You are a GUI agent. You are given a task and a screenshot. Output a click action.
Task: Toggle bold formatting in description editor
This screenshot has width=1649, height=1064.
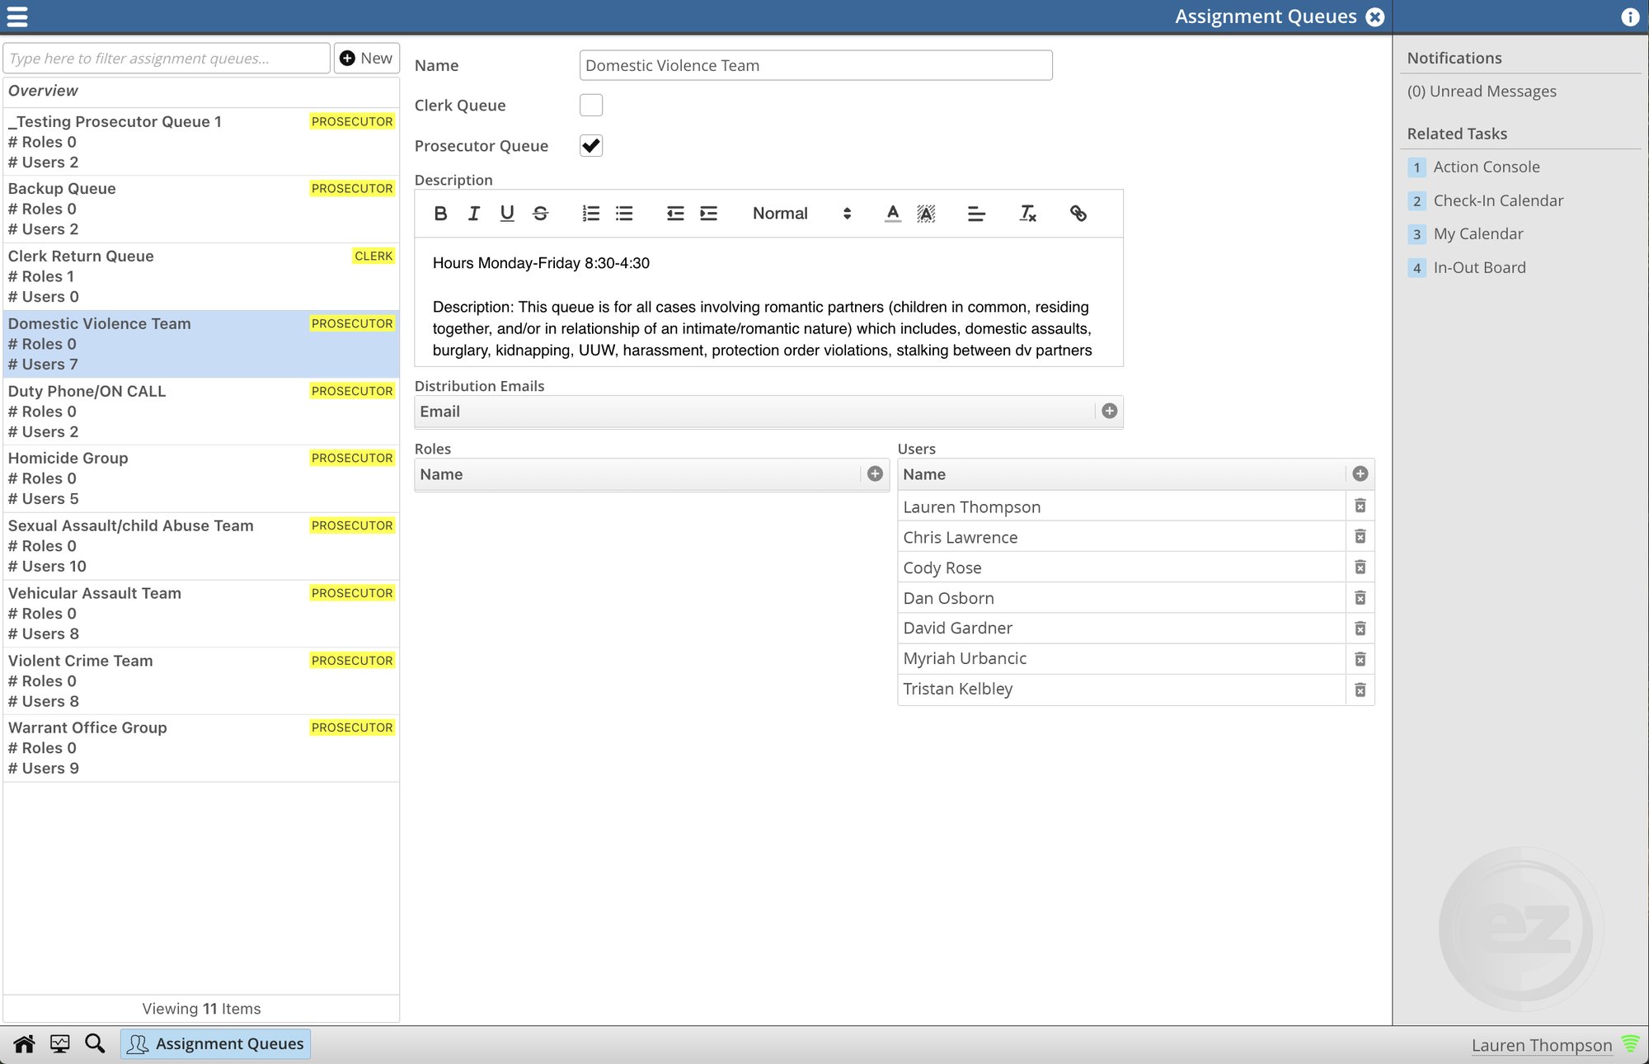point(440,214)
